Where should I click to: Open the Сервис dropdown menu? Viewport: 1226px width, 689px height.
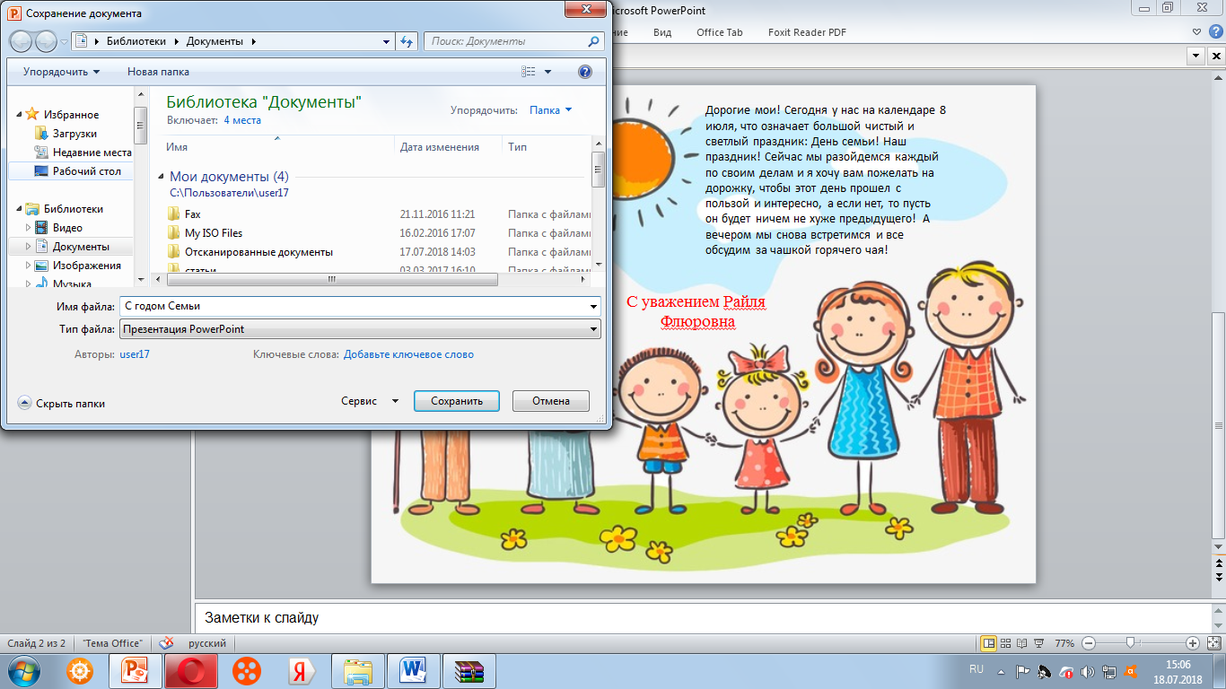pos(370,401)
